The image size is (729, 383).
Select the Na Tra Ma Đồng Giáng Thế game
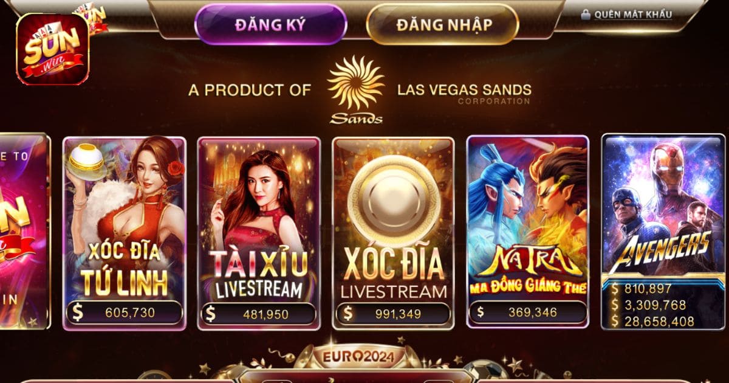527,232
